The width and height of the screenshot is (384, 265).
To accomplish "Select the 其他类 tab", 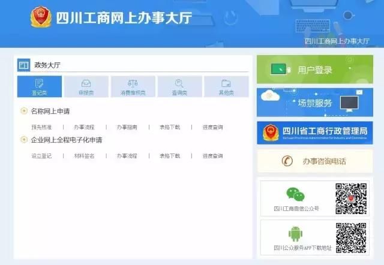I will point(226,86).
